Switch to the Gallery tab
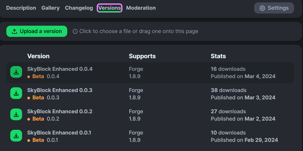The width and height of the screenshot is (303, 151). (50, 8)
